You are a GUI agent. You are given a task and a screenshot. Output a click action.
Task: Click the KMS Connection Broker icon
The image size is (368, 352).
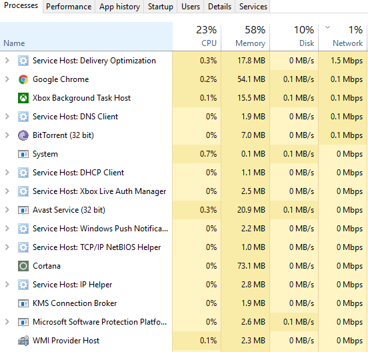point(23,303)
